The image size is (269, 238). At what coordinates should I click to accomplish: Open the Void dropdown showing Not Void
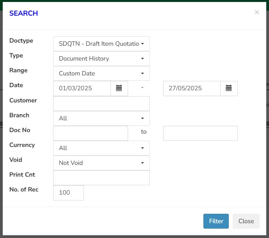pos(102,163)
